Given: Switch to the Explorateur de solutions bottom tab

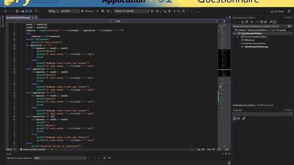Looking at the screenshot, I should click(244, 105).
